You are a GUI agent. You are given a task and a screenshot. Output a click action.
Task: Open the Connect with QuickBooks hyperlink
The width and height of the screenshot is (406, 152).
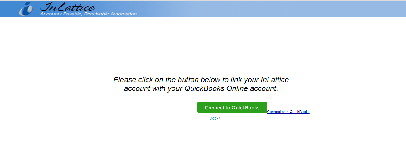pos(288,112)
